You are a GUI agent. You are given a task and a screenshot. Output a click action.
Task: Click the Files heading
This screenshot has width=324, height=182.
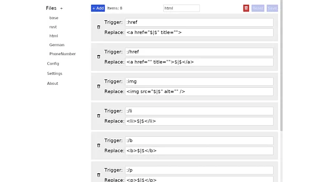pos(51,8)
